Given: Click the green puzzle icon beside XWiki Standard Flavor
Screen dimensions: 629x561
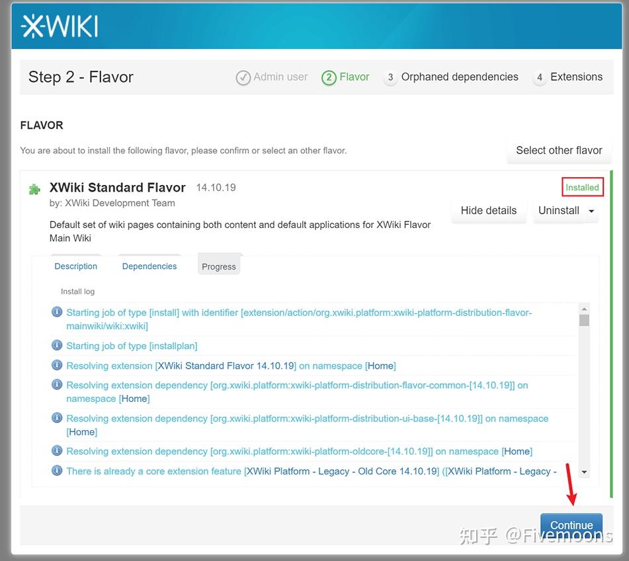Looking at the screenshot, I should pos(34,189).
